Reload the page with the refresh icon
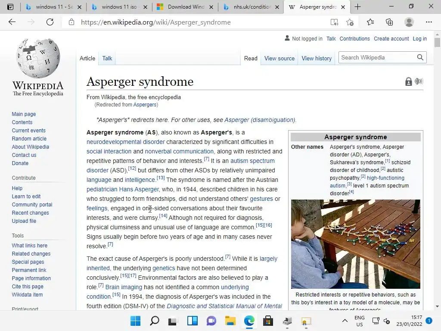Viewport: 441px width, 331px height. pyautogui.click(x=50, y=22)
